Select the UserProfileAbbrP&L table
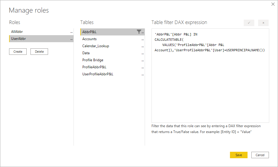The image size is (278, 167). click(112, 74)
